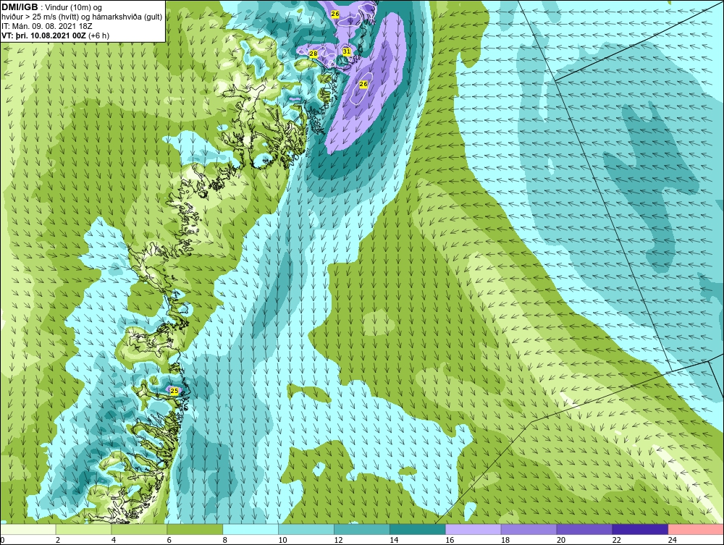Click the legend value label 20
This screenshot has height=545, width=724.
(561, 540)
